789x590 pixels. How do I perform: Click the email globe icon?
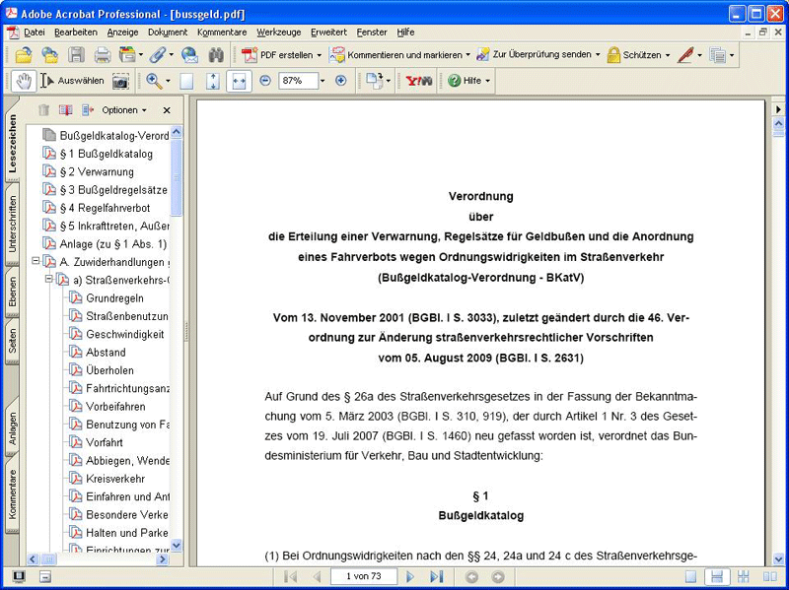[189, 55]
